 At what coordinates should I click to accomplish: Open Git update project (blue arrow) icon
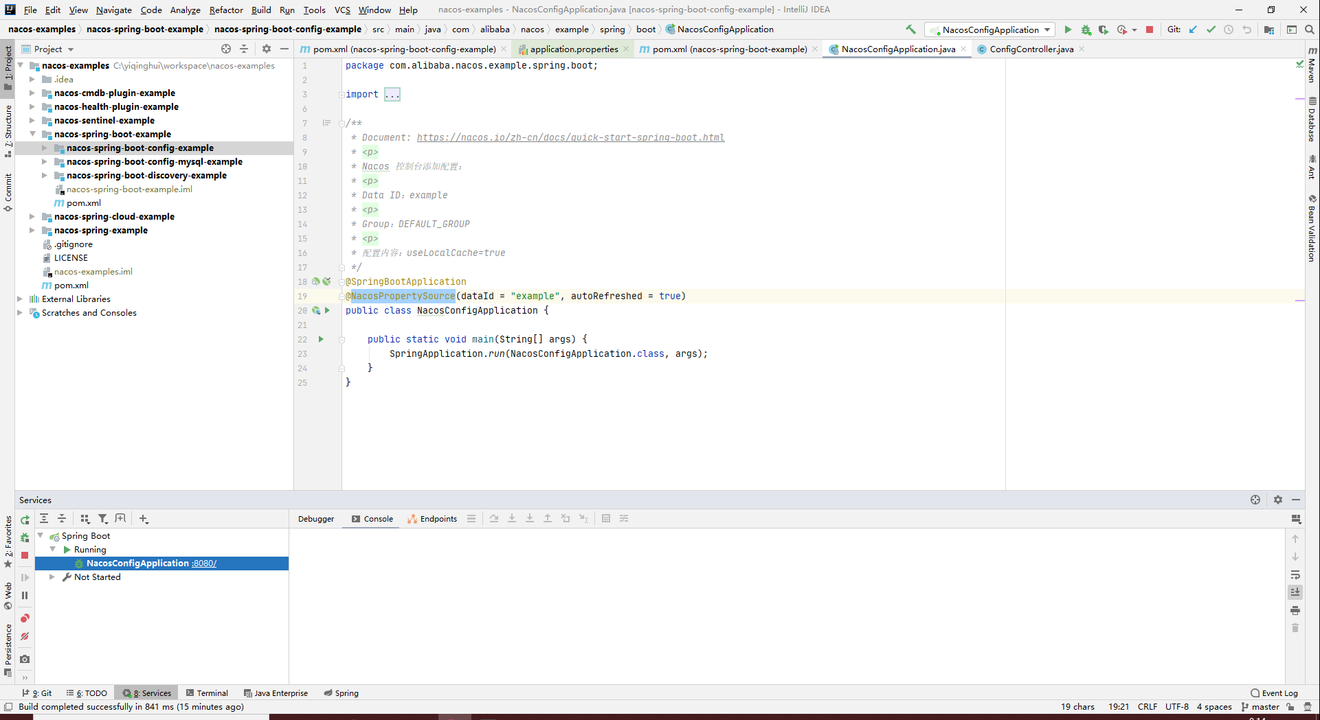tap(1192, 30)
